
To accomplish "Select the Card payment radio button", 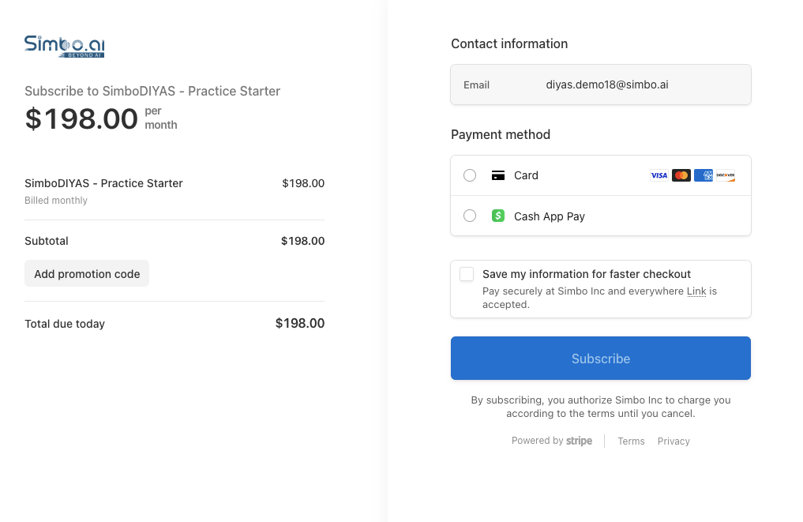I will point(470,175).
